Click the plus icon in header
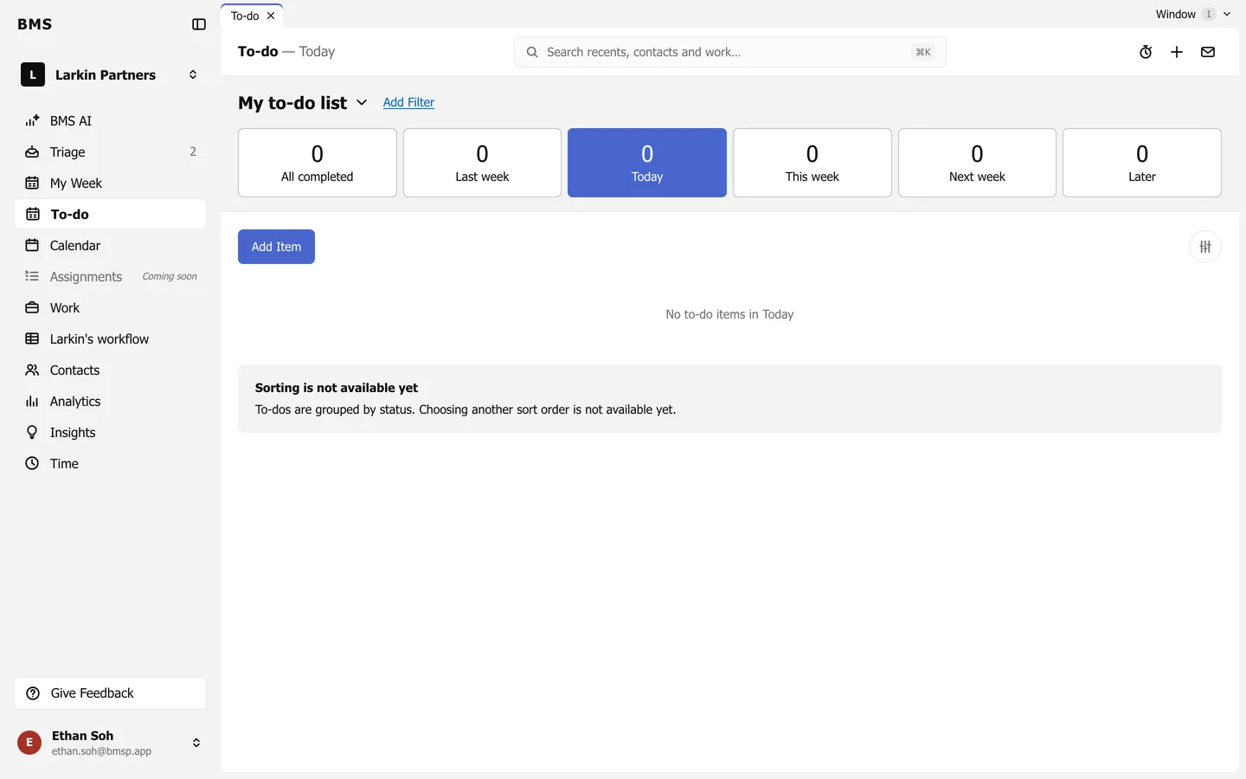This screenshot has width=1246, height=779. tap(1177, 52)
